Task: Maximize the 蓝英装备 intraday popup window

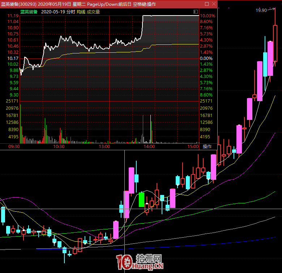Action: 206,4
